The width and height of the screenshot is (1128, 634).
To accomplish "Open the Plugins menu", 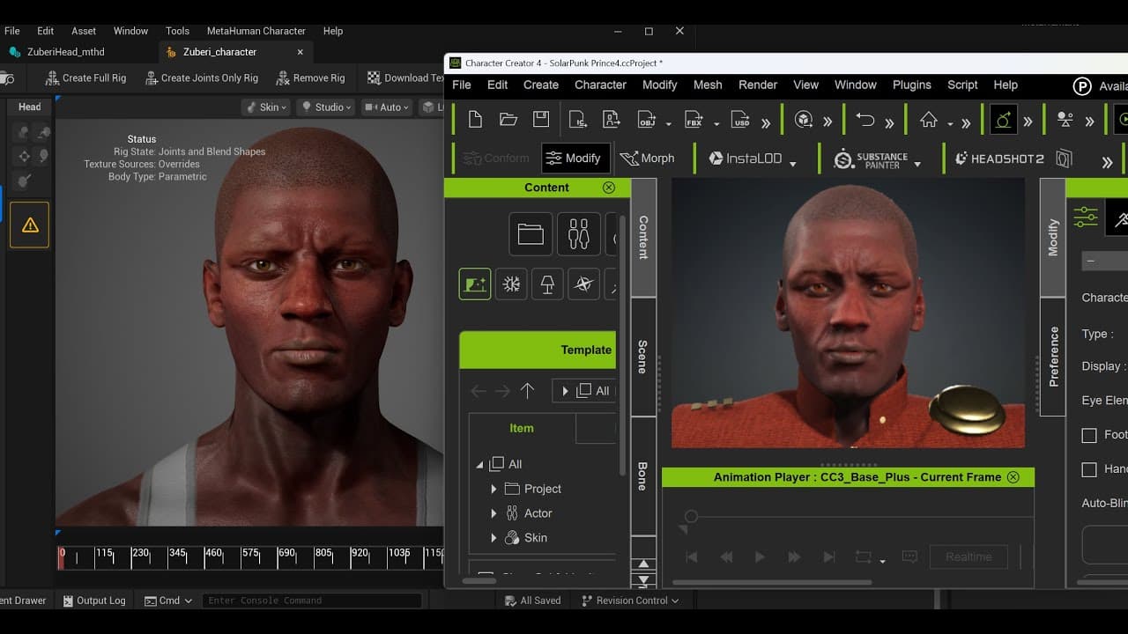I will click(911, 85).
